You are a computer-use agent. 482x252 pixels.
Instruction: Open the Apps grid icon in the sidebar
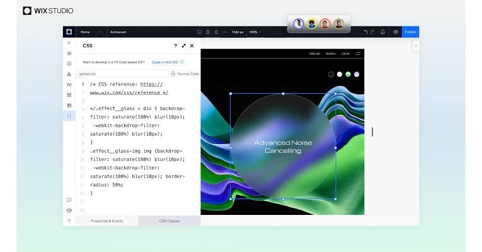coord(69,95)
